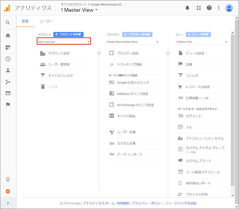This screenshot has width=239, height=209.
Task: Click the search magnifier in sidebar
Action: [8, 23]
